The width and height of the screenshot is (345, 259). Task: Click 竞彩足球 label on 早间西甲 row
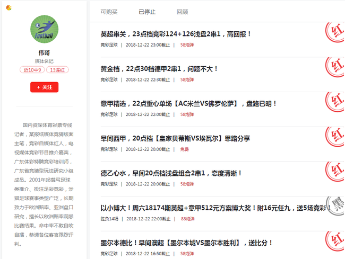(x=109, y=149)
